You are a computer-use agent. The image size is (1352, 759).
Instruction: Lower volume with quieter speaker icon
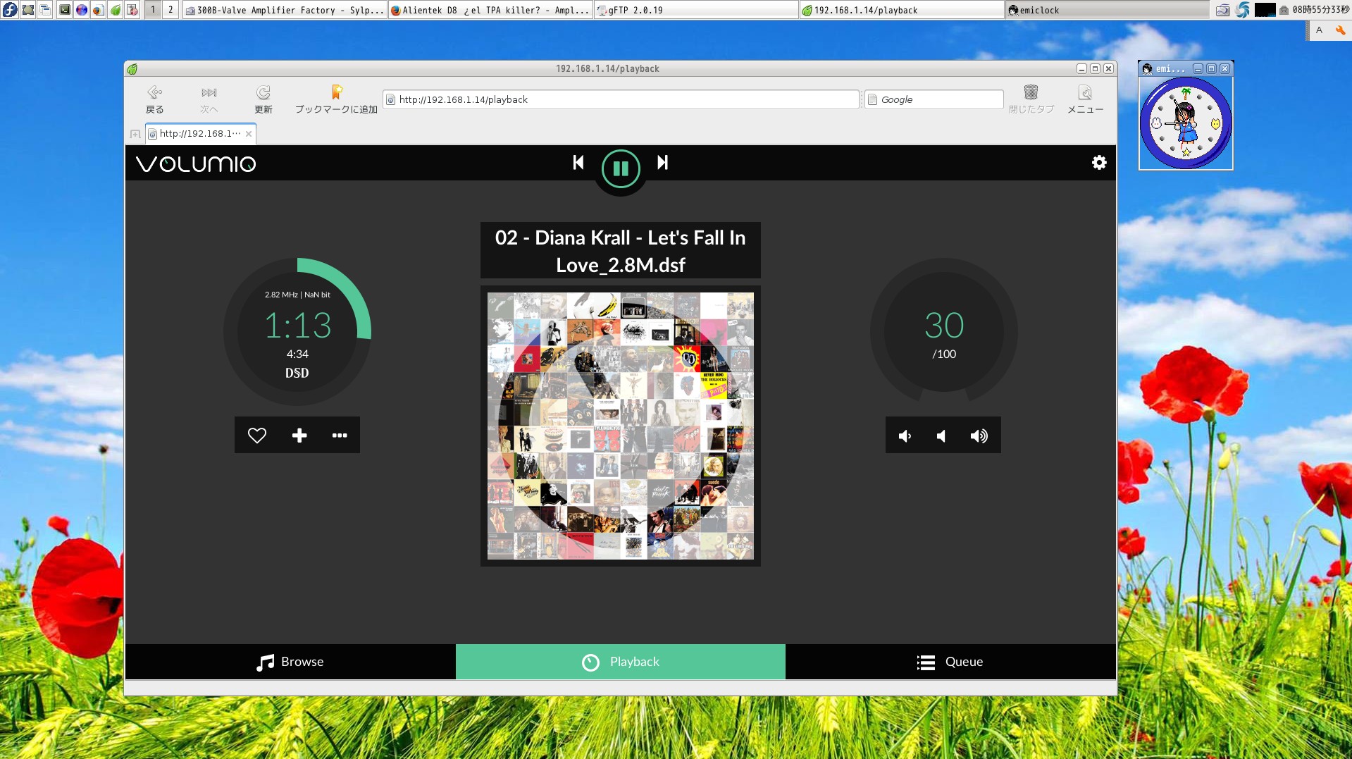(x=941, y=436)
